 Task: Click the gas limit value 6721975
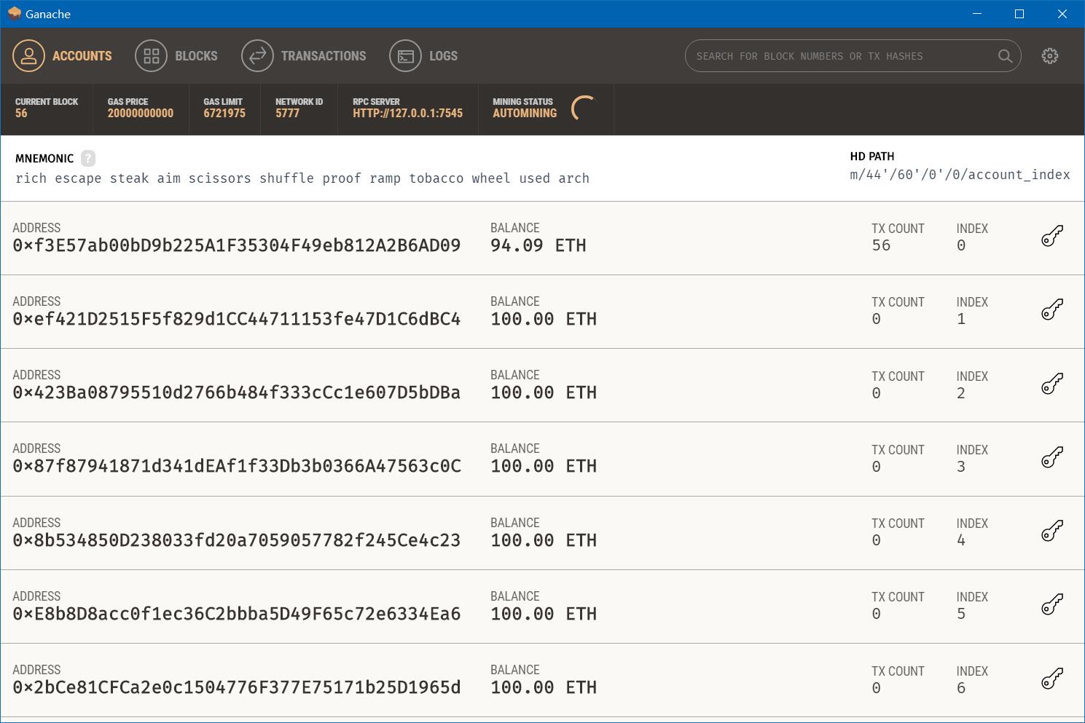[x=224, y=113]
